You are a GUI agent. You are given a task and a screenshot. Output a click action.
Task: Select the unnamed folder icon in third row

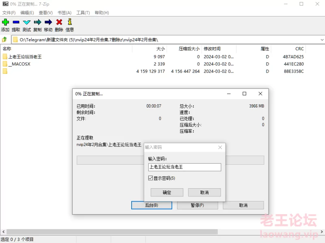(x=5, y=71)
